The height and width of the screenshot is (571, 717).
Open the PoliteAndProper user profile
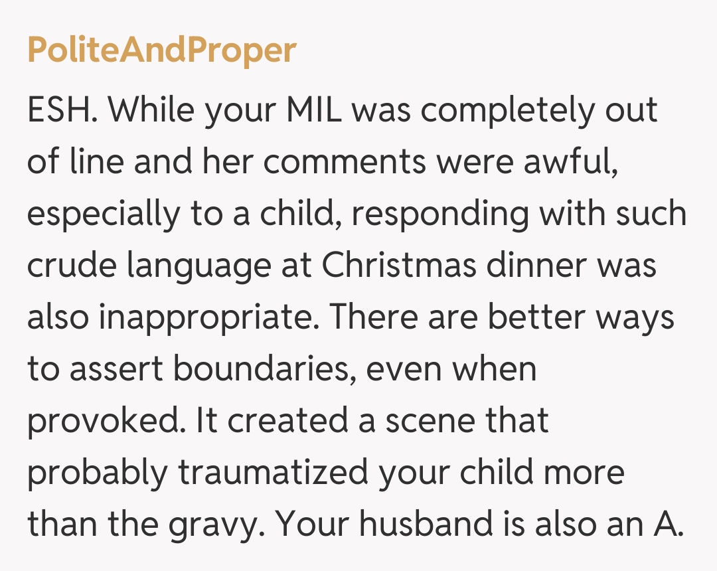click(x=161, y=50)
